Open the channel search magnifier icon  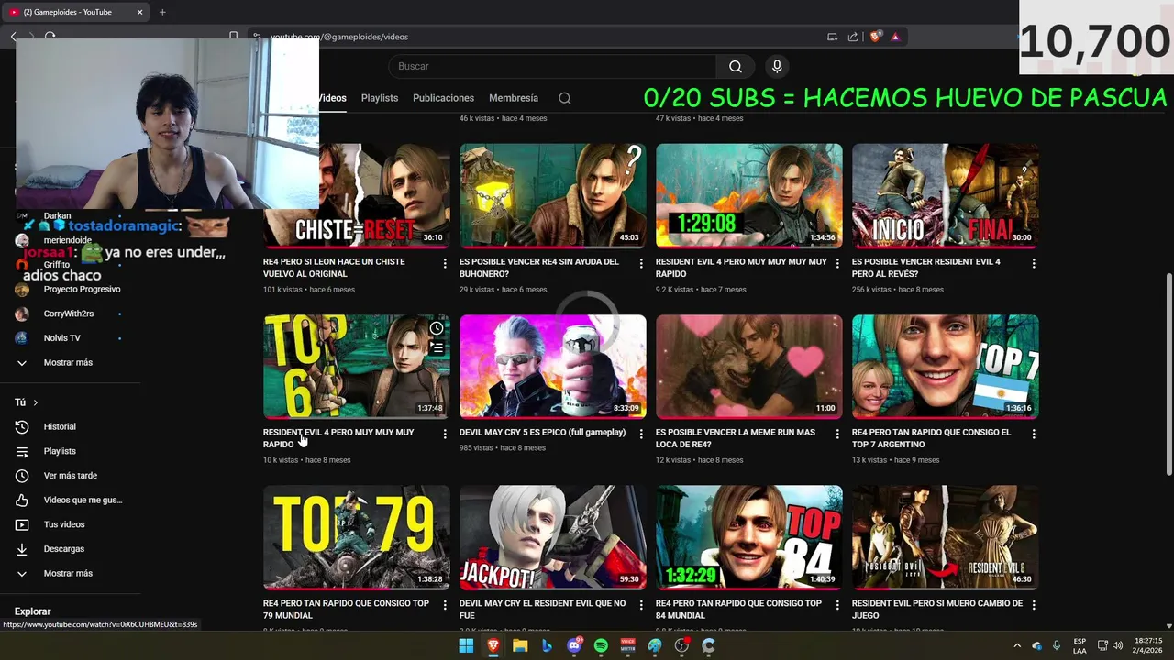[565, 98]
